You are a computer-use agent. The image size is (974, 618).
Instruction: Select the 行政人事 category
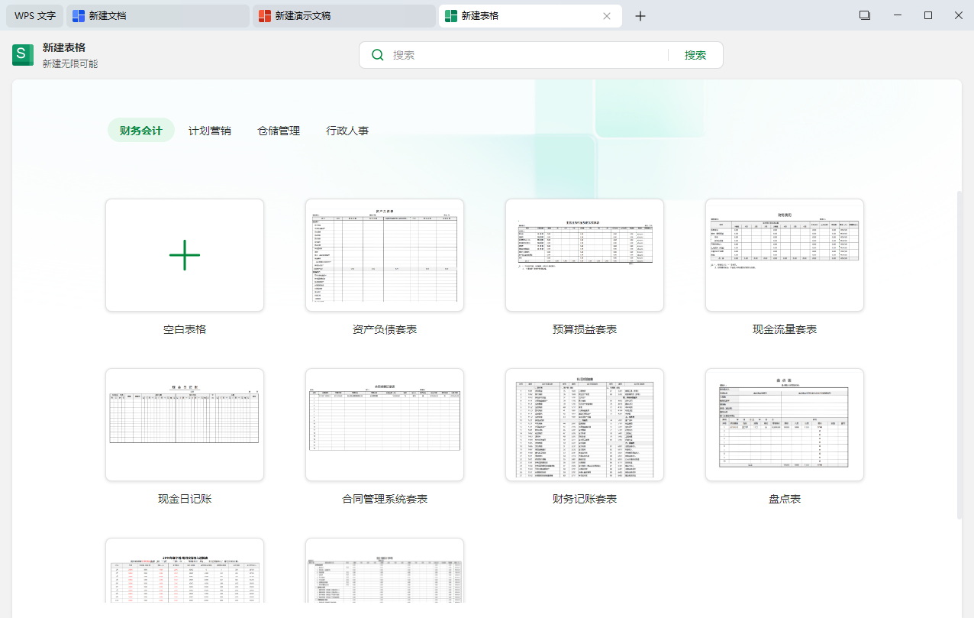347,131
